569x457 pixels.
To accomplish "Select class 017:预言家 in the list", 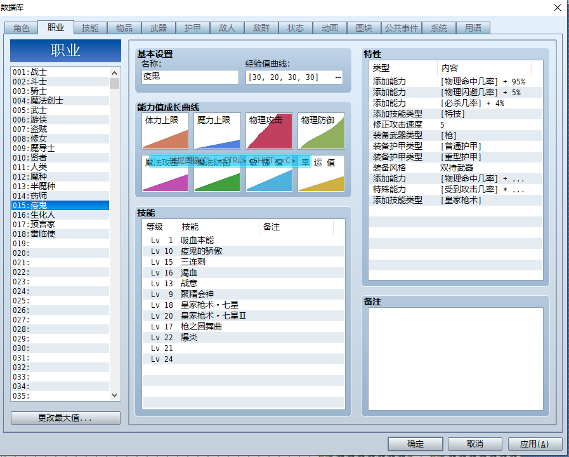I will tap(60, 224).
